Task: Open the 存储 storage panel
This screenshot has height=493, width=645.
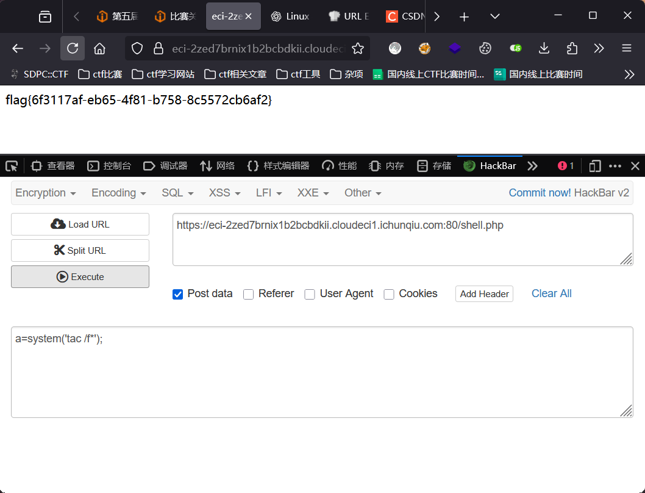Action: click(x=434, y=166)
